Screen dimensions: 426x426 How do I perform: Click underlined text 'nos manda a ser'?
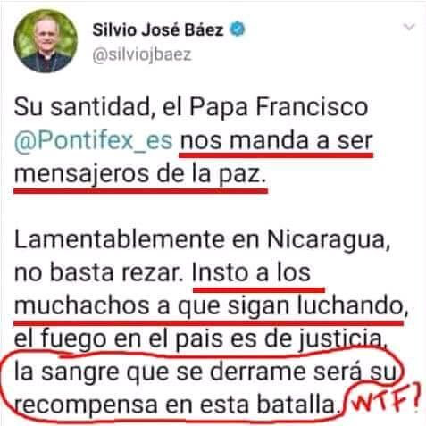[276, 140]
